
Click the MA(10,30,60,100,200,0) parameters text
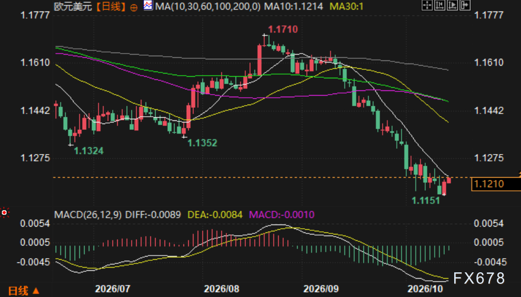208,6
